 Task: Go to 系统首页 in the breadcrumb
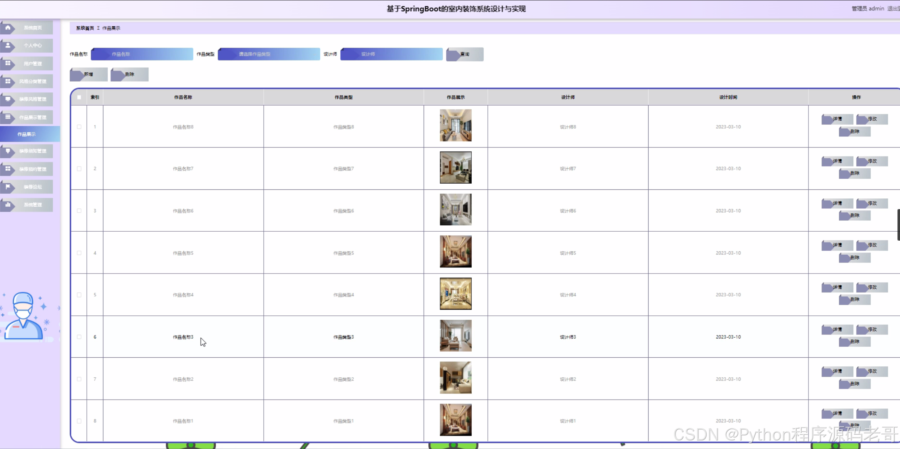(85, 28)
